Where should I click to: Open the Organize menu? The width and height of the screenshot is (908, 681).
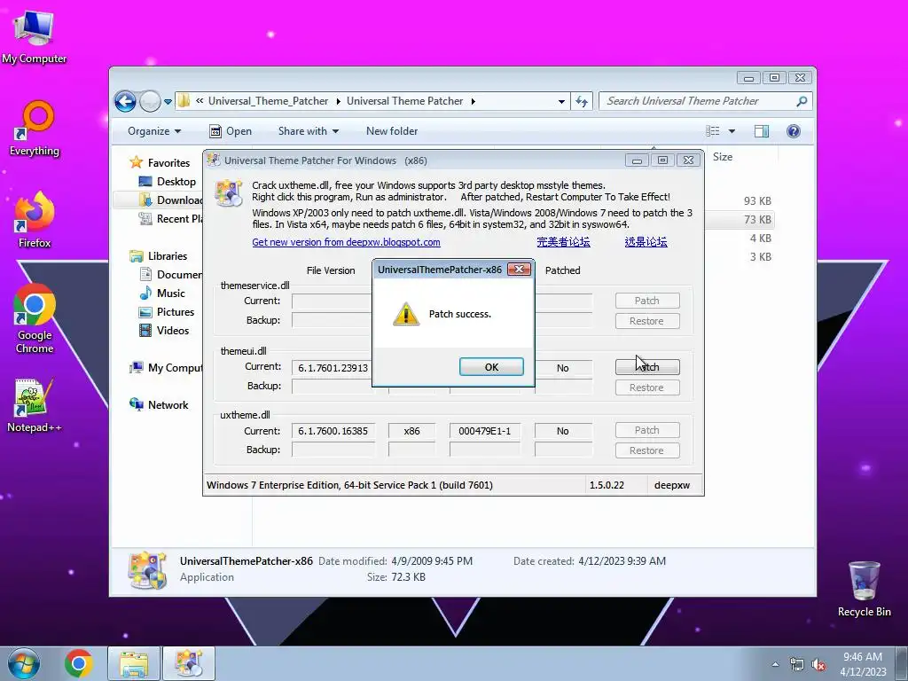point(154,131)
